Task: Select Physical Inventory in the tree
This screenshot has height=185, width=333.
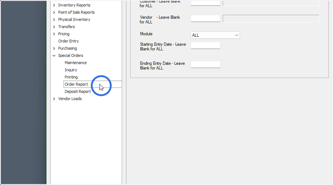Action: pos(74,19)
